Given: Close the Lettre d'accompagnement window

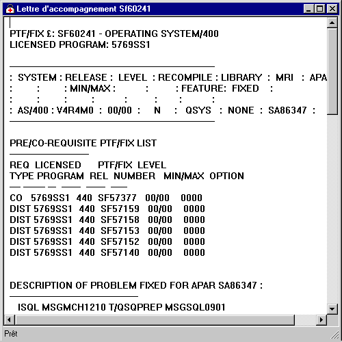Looking at the screenshot, I should (x=332, y=9).
